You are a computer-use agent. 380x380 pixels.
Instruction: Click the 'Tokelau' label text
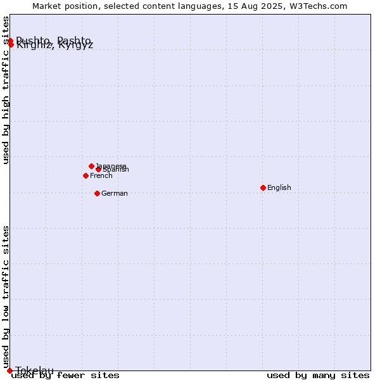[x=34, y=370]
